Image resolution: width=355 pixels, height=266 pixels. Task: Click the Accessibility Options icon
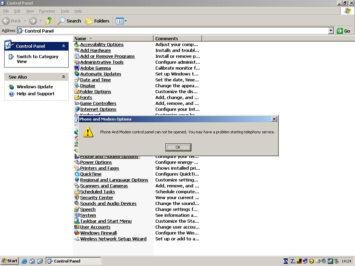pyautogui.click(x=77, y=45)
